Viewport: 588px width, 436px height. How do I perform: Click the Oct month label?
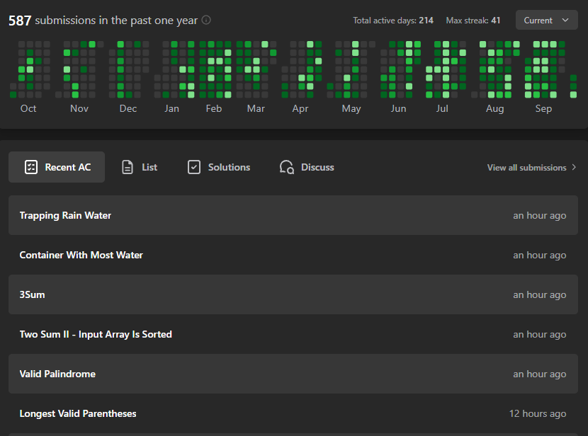[28, 108]
